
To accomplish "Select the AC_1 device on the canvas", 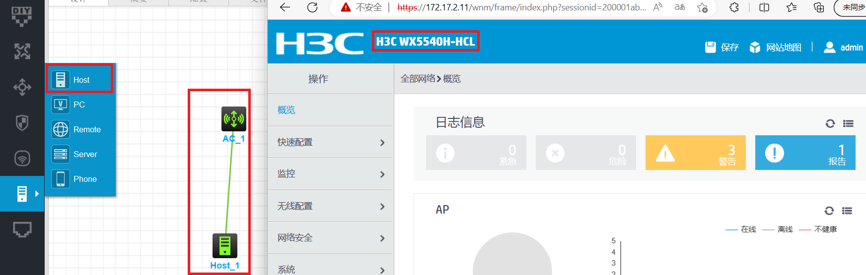I will pyautogui.click(x=233, y=119).
